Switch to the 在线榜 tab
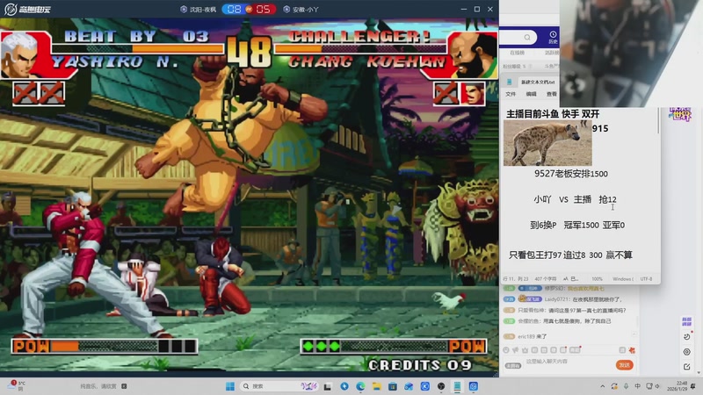The height and width of the screenshot is (395, 703). point(517,53)
